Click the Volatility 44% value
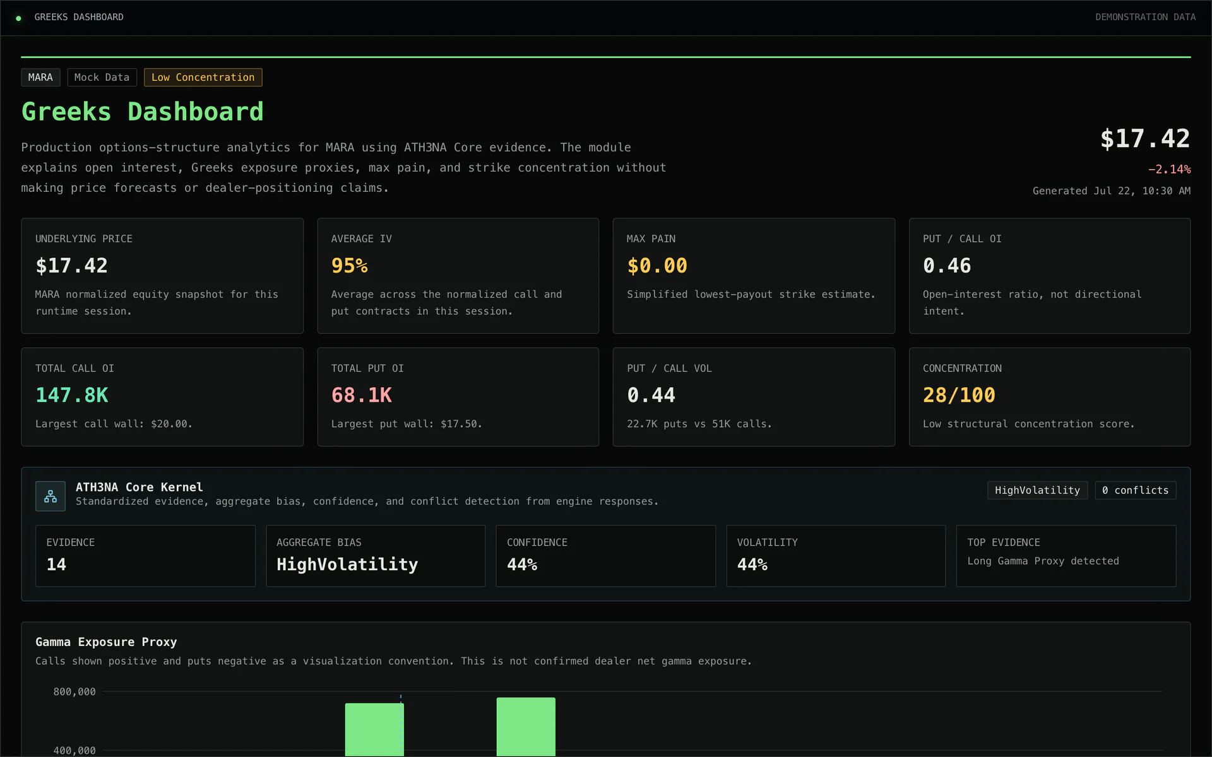Viewport: 1212px width, 757px height. (752, 565)
